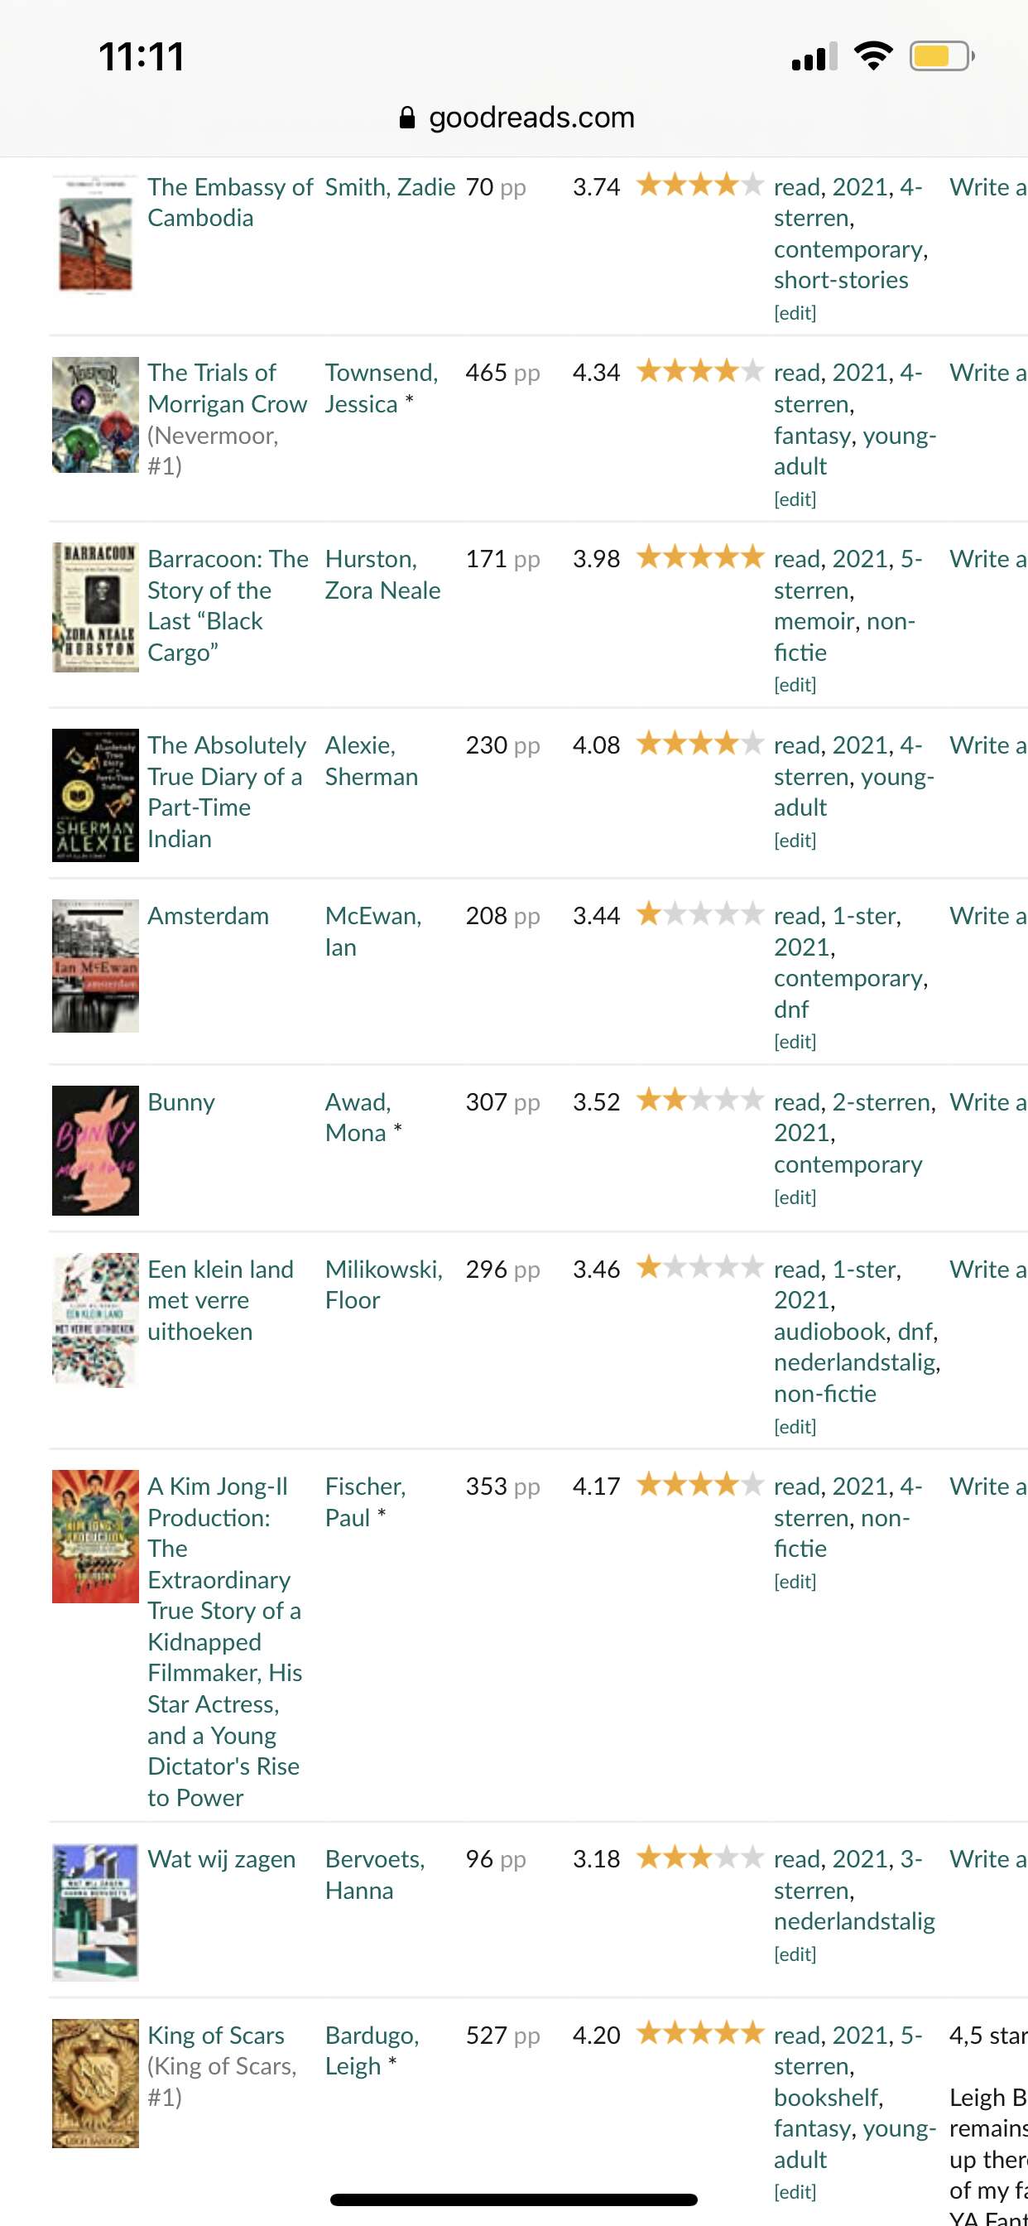The height and width of the screenshot is (2226, 1028).
Task: Open the King of Scars cover thumbnail
Action: [95, 2084]
